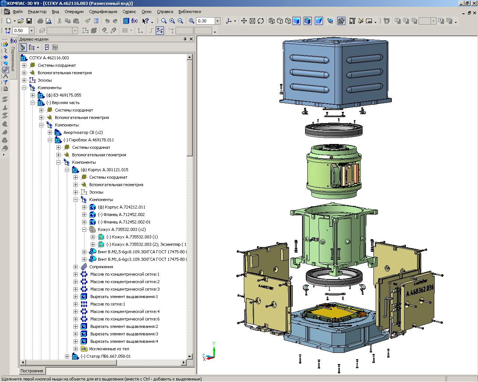Save the document using the diskette icon
This screenshot has width=478, height=382.
click(x=29, y=21)
